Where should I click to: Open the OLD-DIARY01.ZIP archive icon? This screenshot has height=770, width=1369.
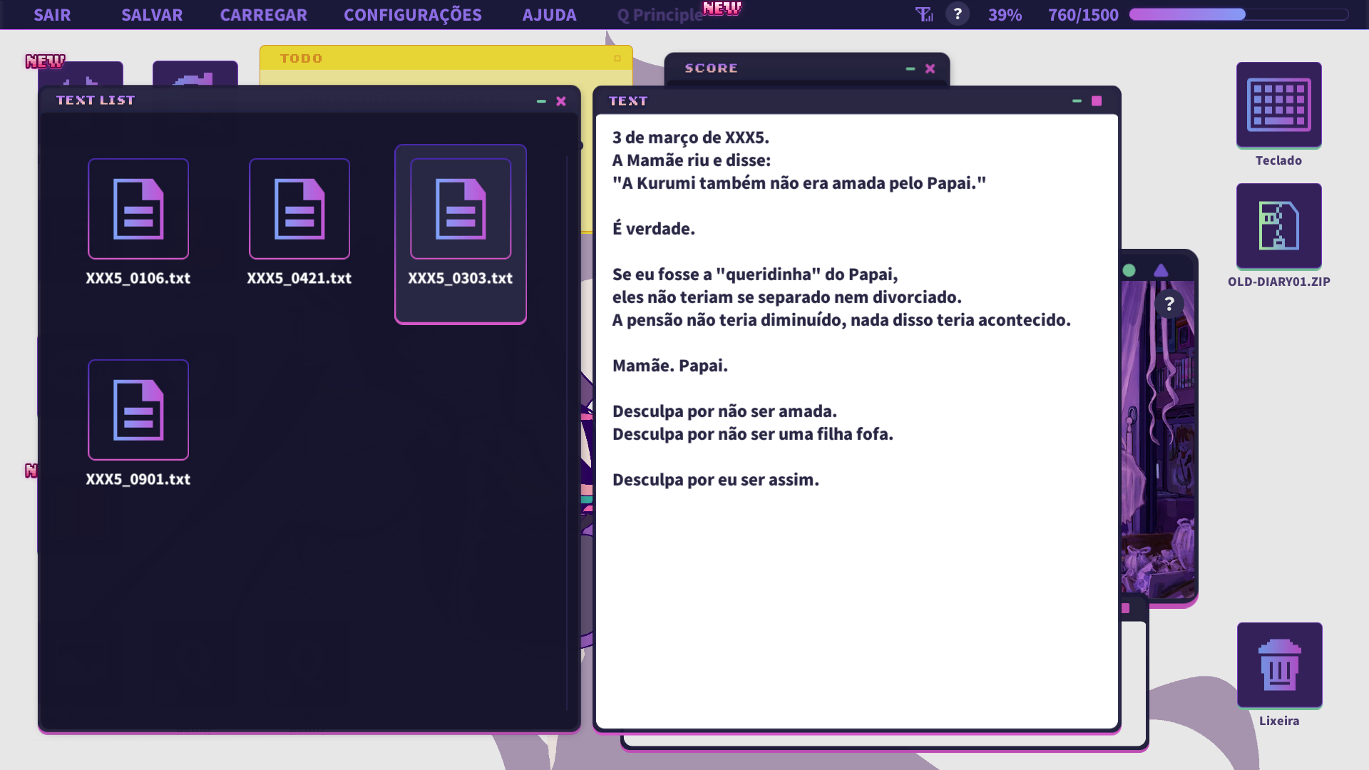1278,226
